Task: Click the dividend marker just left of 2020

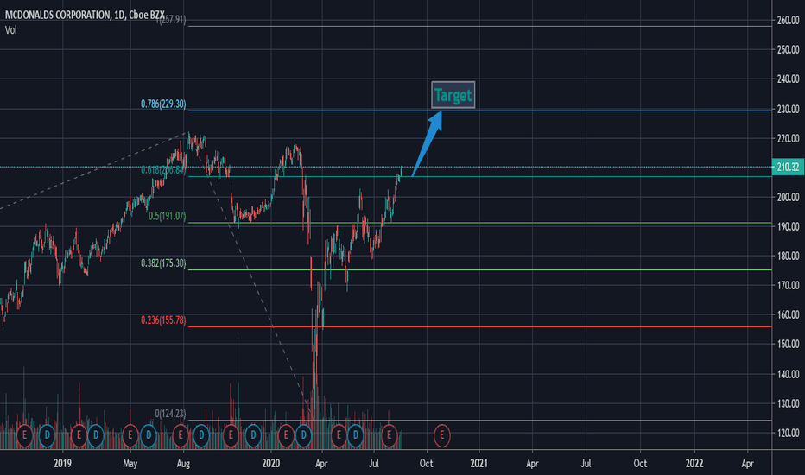Action: point(252,436)
